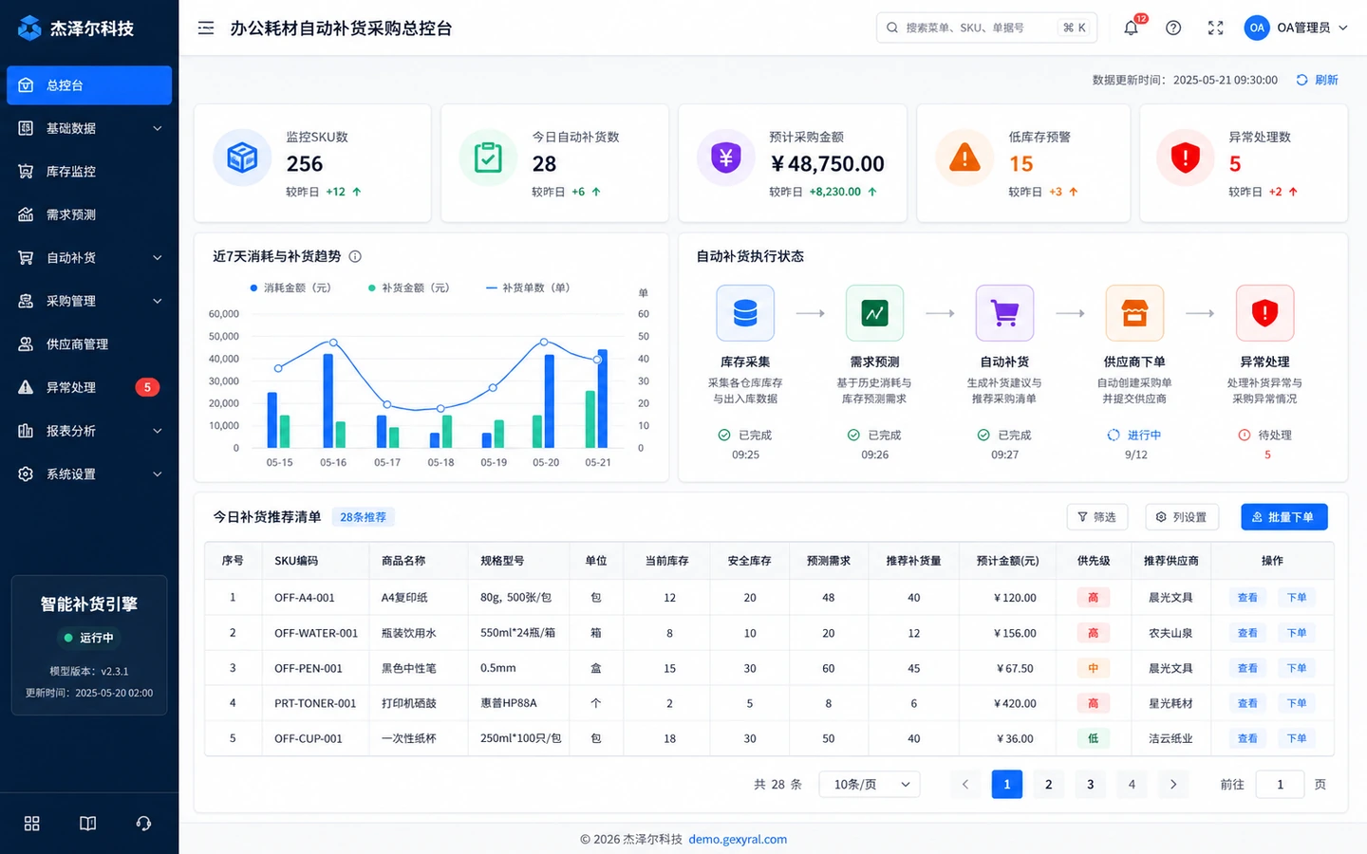Go to 总控台 in the sidebar
Image resolution: width=1367 pixels, height=854 pixels.
(x=89, y=85)
